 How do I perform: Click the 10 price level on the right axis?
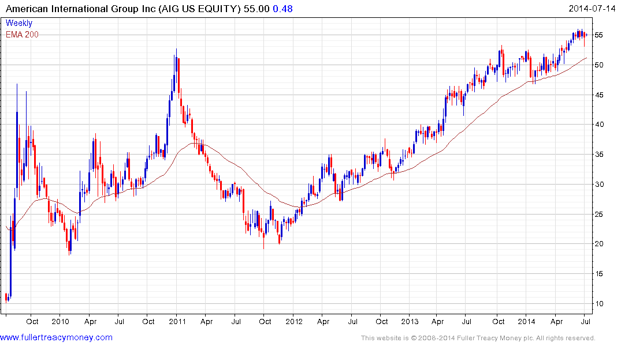pyautogui.click(x=599, y=304)
